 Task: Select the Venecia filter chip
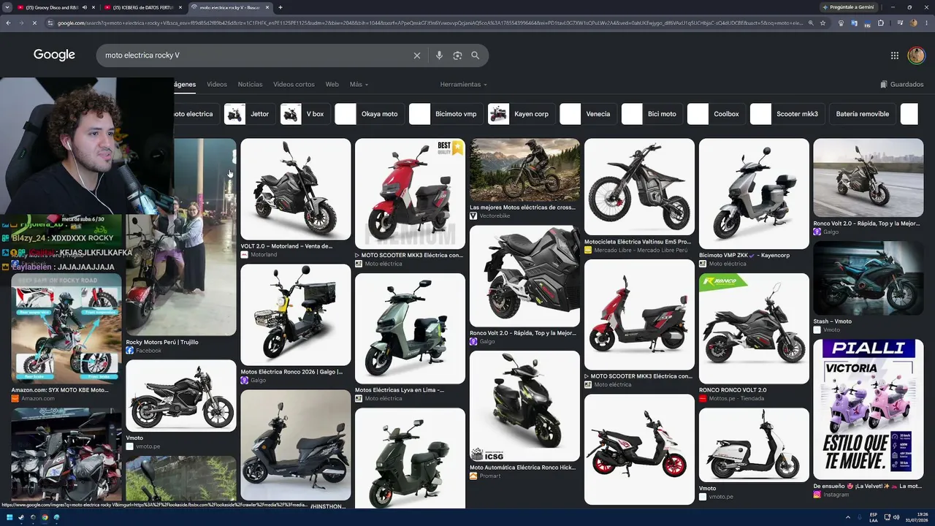[x=588, y=114]
